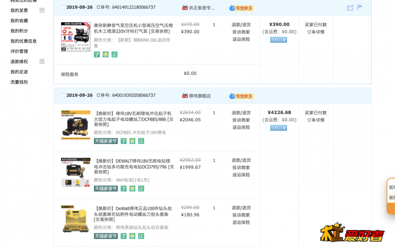This screenshot has width=395, height=247.
Task: Click 手机订单 tag under ¥390.00 total
Action: (x=279, y=40)
